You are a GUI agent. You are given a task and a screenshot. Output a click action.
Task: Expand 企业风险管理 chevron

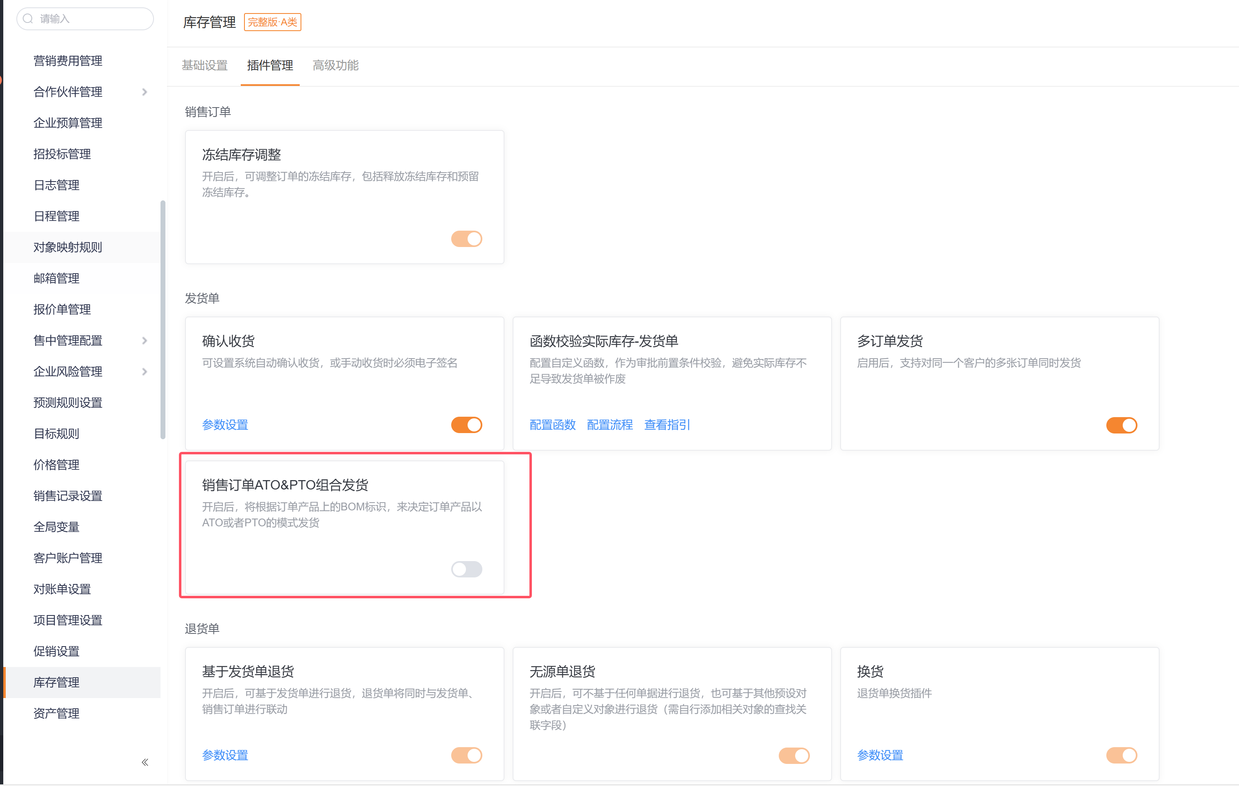tap(145, 372)
